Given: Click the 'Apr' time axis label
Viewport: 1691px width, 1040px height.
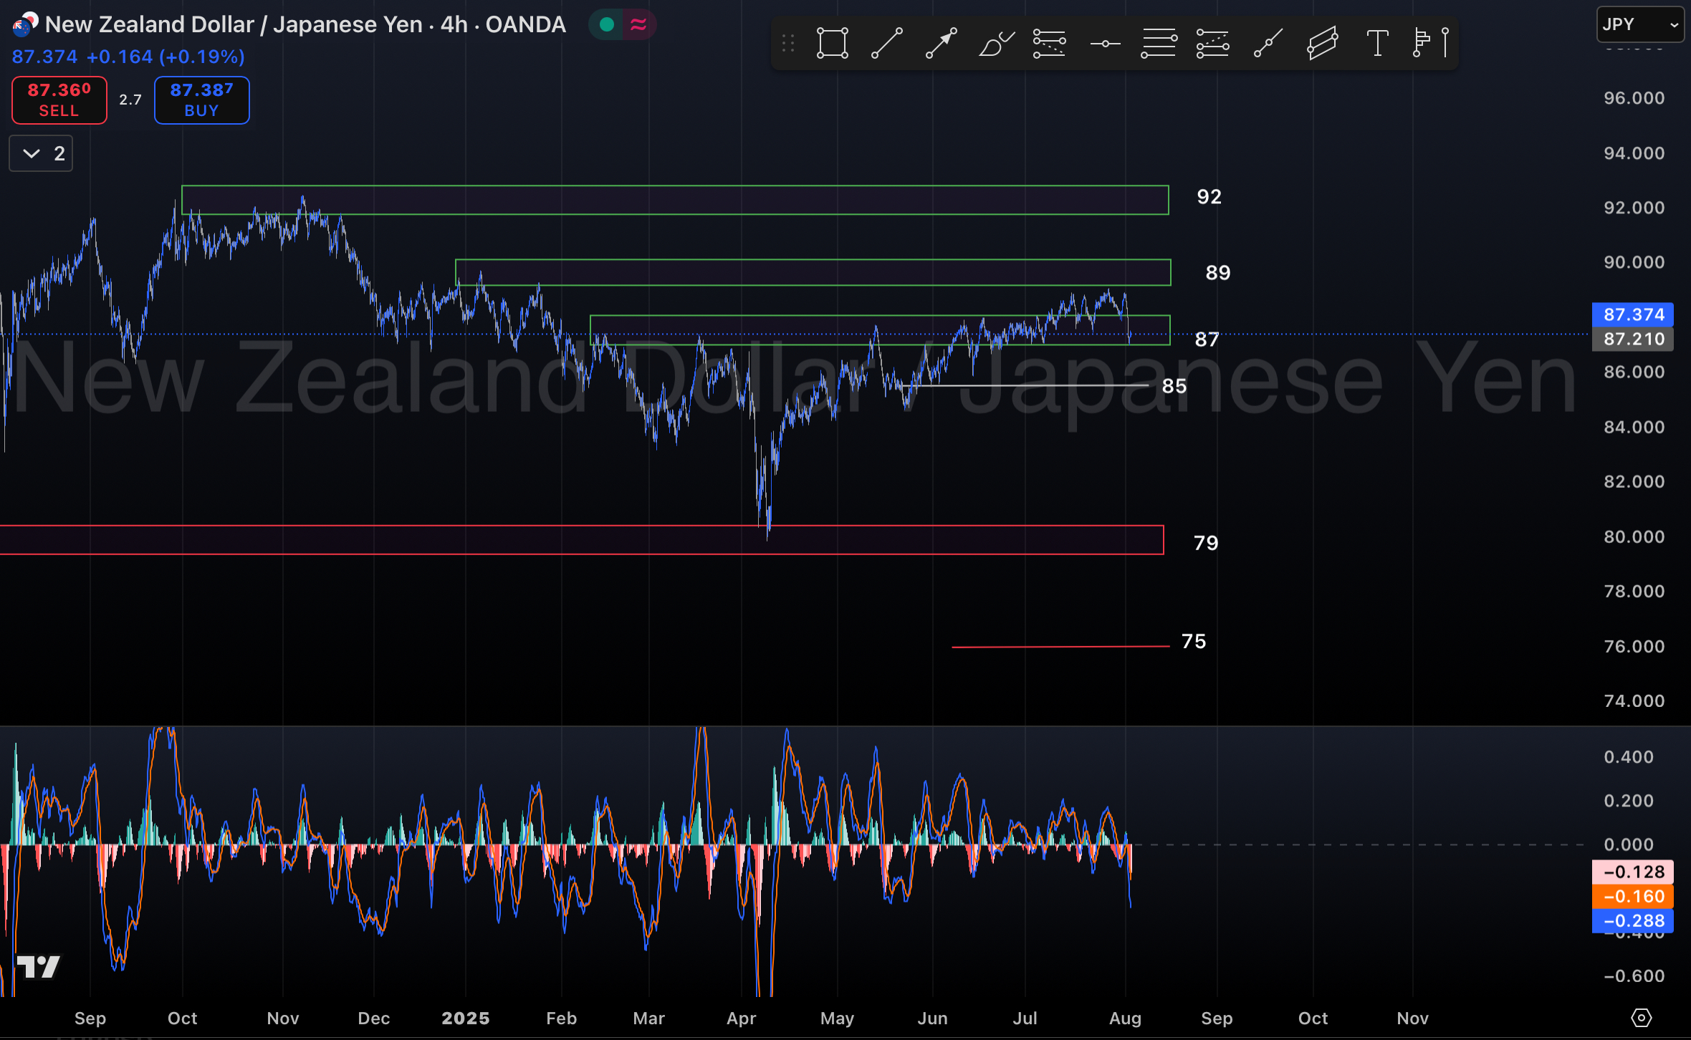Looking at the screenshot, I should (x=741, y=1019).
